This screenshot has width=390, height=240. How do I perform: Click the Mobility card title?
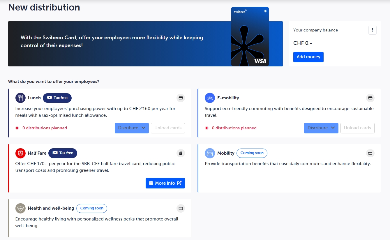(x=226, y=153)
